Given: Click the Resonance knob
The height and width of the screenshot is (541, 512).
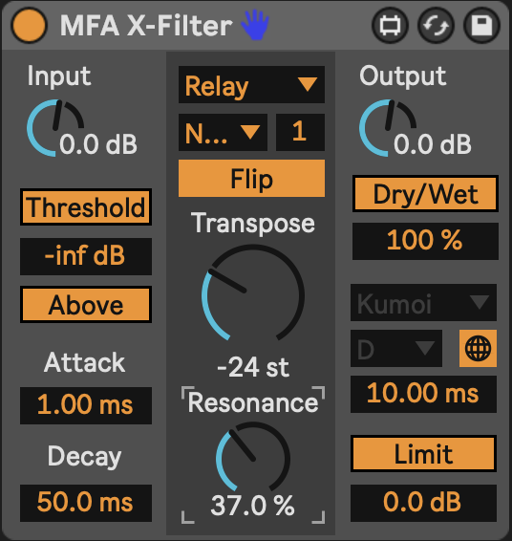Looking at the screenshot, I should [253, 458].
